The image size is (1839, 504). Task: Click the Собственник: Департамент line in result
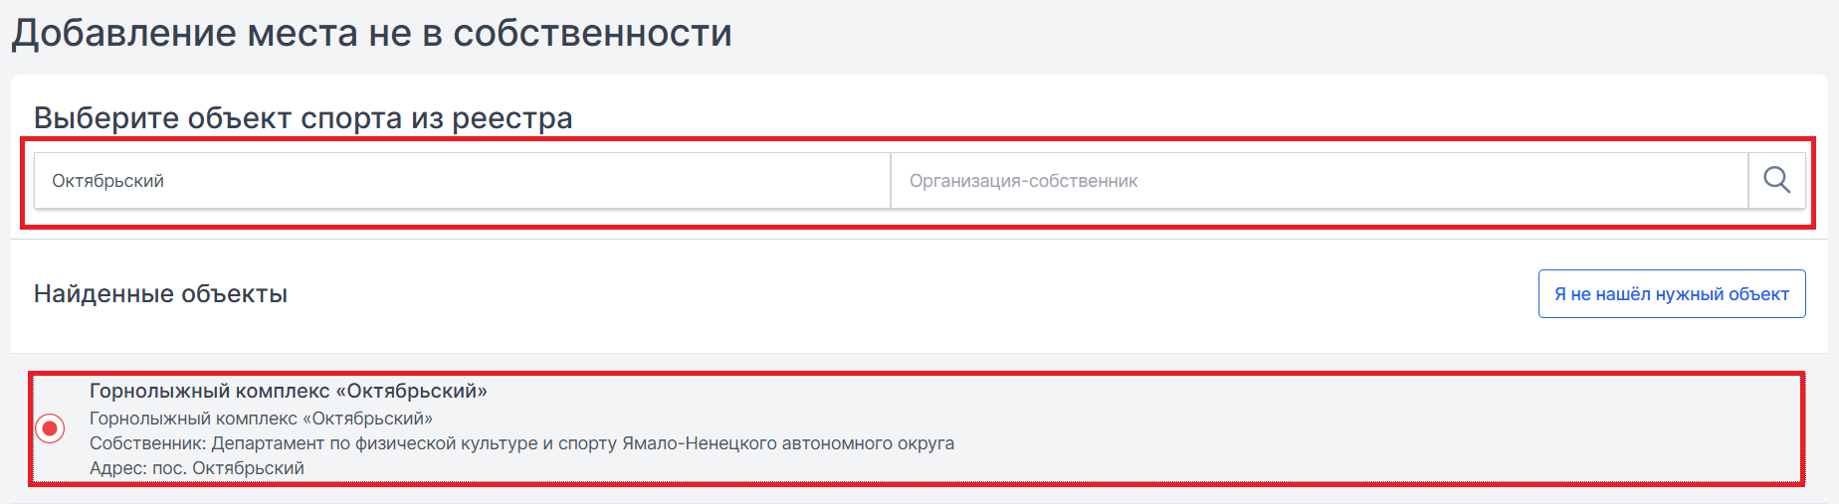521,443
